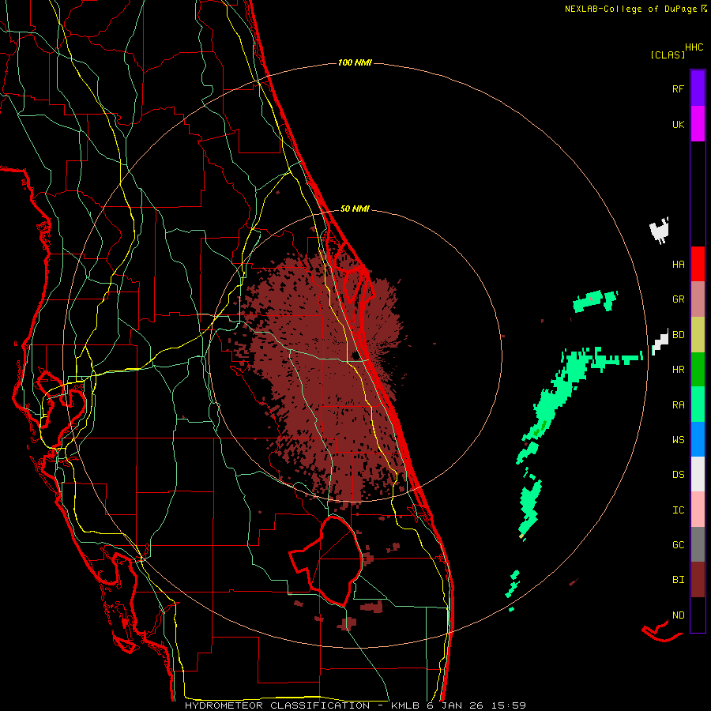Click the GR legend label
The width and height of the screenshot is (711, 711).
click(x=679, y=299)
